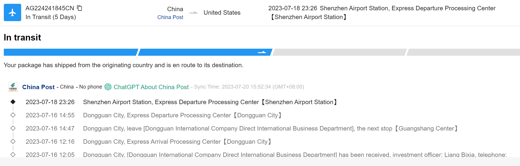Select the 2023-07-16 14:55 timeline diamond
Screen dimensions: 520x166
tap(13, 115)
